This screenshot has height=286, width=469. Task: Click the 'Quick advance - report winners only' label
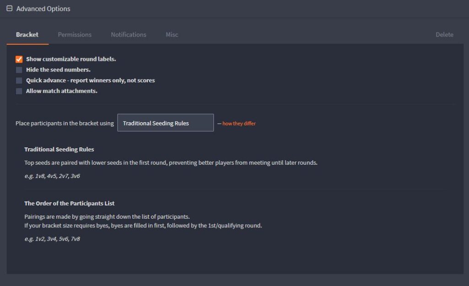[90, 81]
